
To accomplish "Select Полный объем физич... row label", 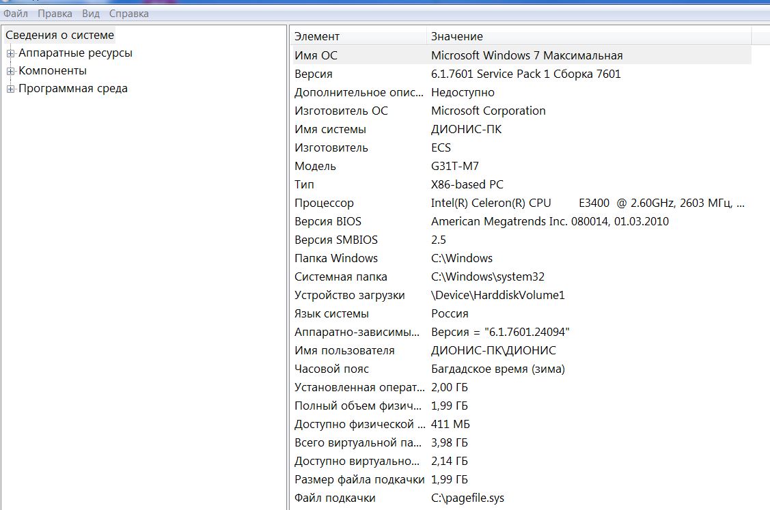I will (358, 406).
